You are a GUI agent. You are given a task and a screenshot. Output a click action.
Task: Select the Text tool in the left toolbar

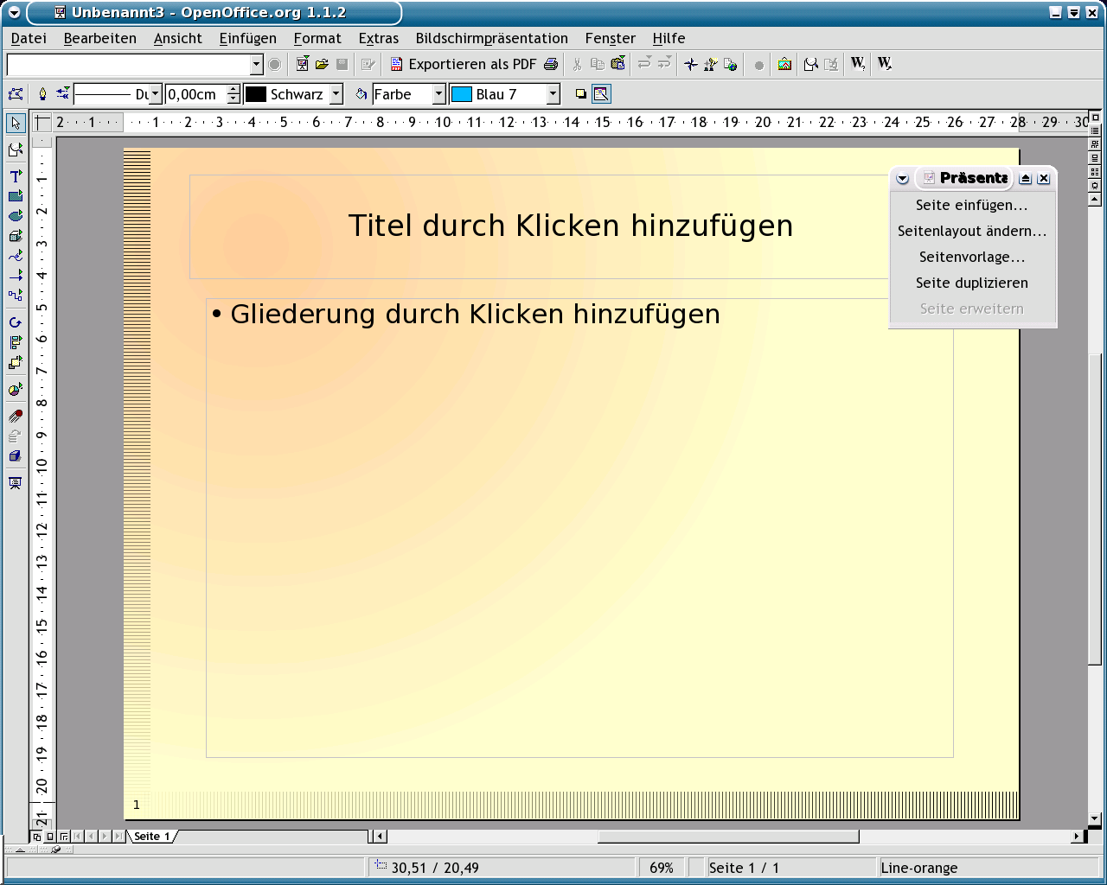[x=15, y=175]
